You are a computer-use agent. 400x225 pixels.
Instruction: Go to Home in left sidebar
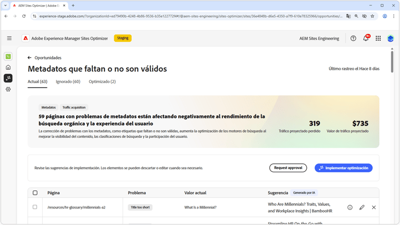[8, 68]
